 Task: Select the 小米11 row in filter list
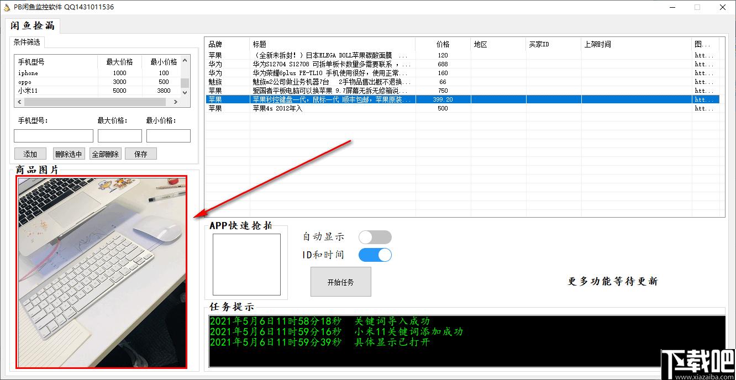click(98, 91)
